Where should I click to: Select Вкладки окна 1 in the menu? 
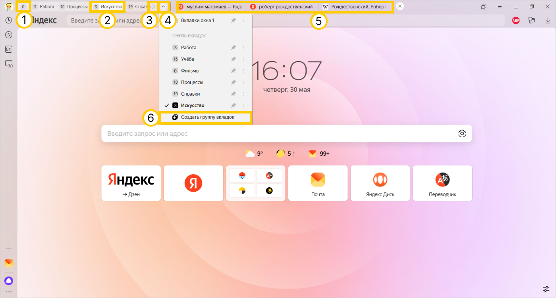point(205,20)
